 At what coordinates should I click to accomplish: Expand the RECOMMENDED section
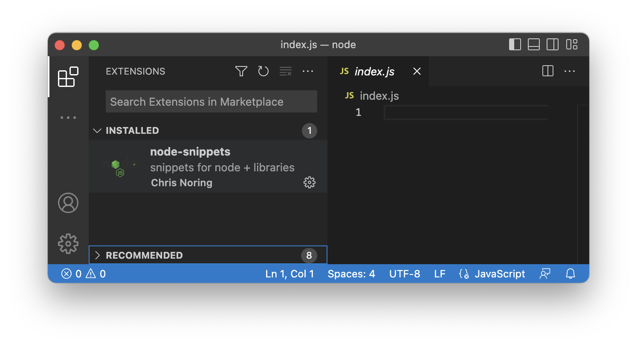(208, 255)
